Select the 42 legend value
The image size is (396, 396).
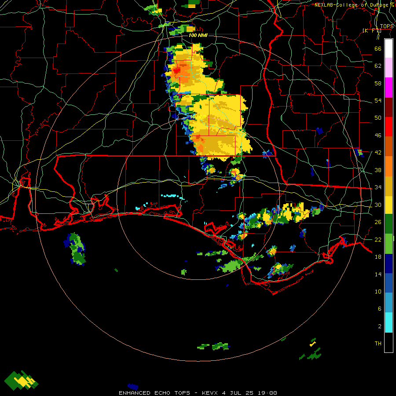[x=378, y=153]
